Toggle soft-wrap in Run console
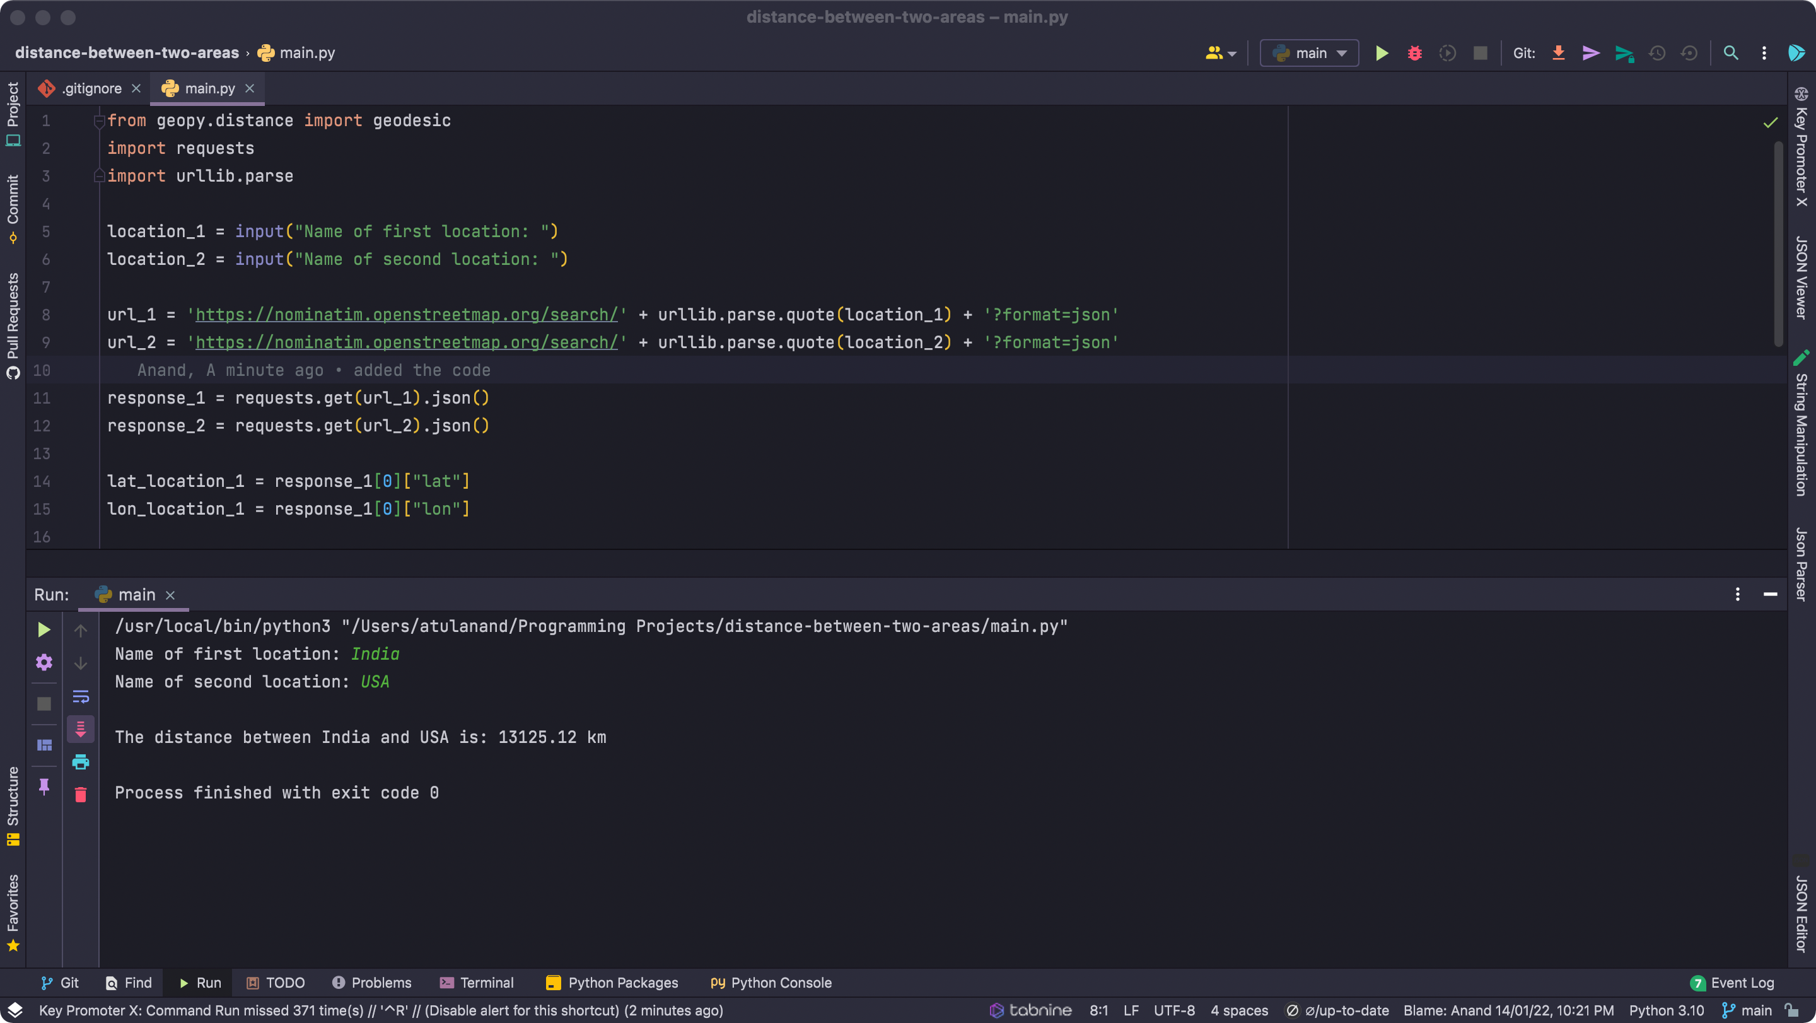 pos(80,696)
